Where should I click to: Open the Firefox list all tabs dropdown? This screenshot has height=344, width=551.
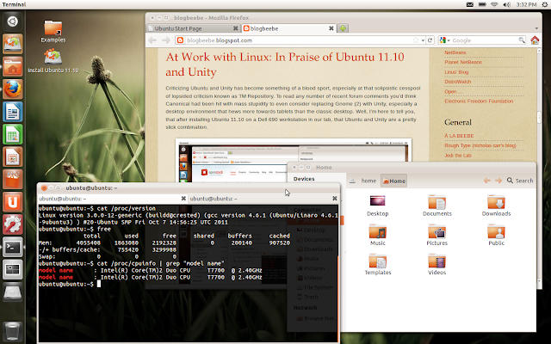536,28
